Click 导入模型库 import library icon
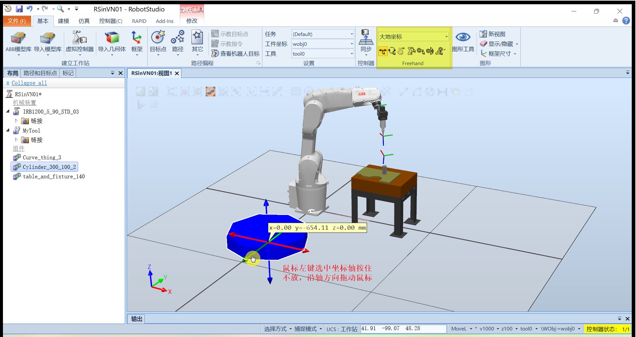Screen dimensions: 636x337 point(47,38)
